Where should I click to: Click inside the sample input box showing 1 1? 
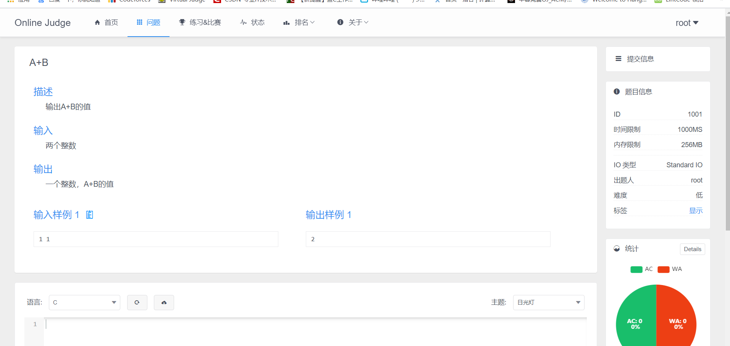point(155,239)
